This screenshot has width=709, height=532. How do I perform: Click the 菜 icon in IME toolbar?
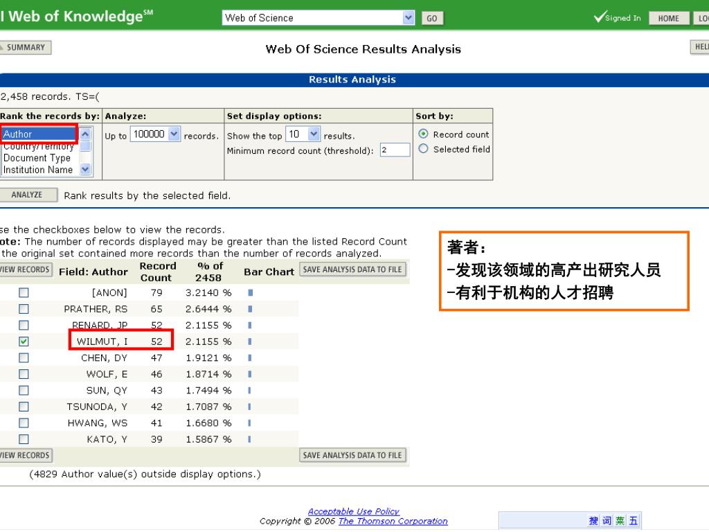620,521
